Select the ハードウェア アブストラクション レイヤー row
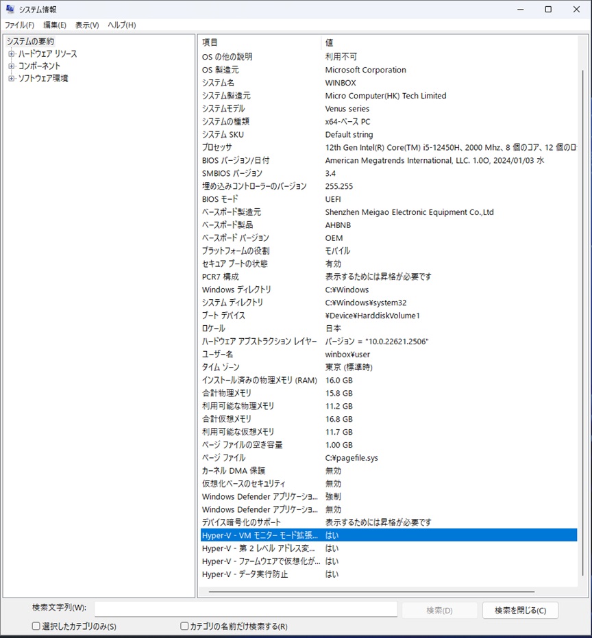Screen dimensions: 592x638 click(388, 342)
